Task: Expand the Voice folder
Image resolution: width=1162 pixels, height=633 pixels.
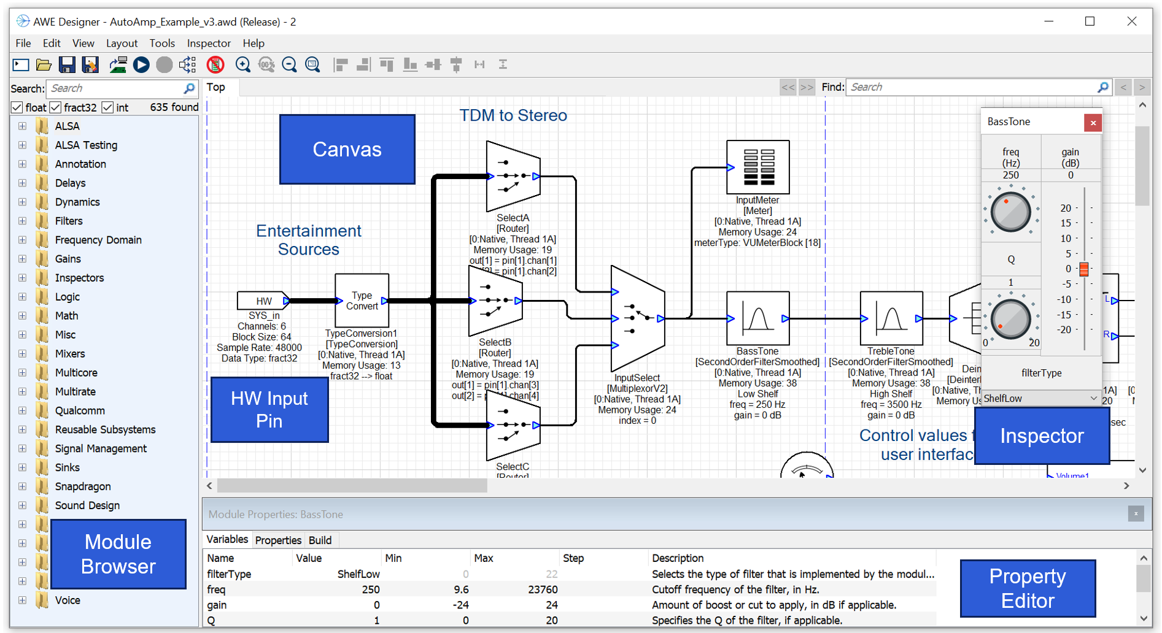Action: click(x=22, y=600)
